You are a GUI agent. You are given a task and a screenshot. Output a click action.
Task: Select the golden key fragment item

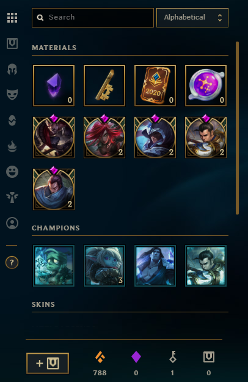click(104, 86)
